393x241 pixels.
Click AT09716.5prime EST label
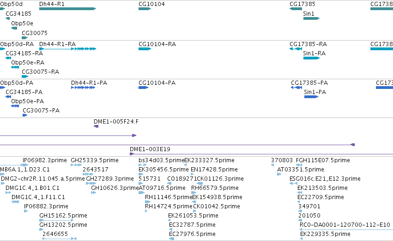click(x=162, y=188)
